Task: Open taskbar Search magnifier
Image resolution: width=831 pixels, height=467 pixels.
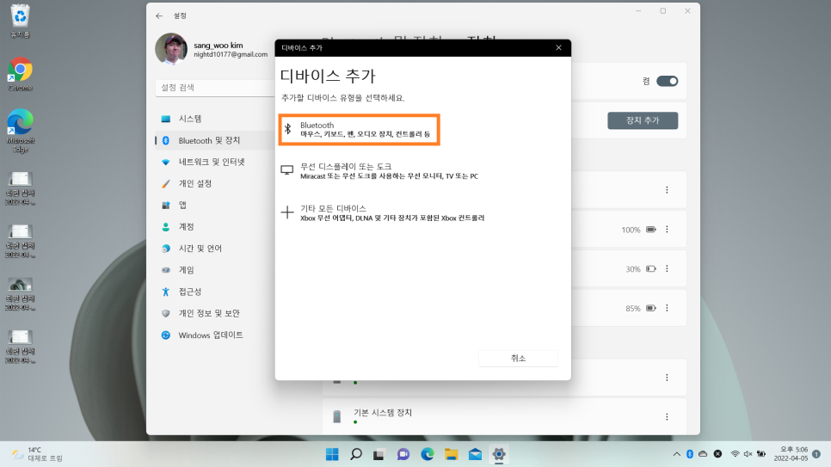Action: (356, 454)
